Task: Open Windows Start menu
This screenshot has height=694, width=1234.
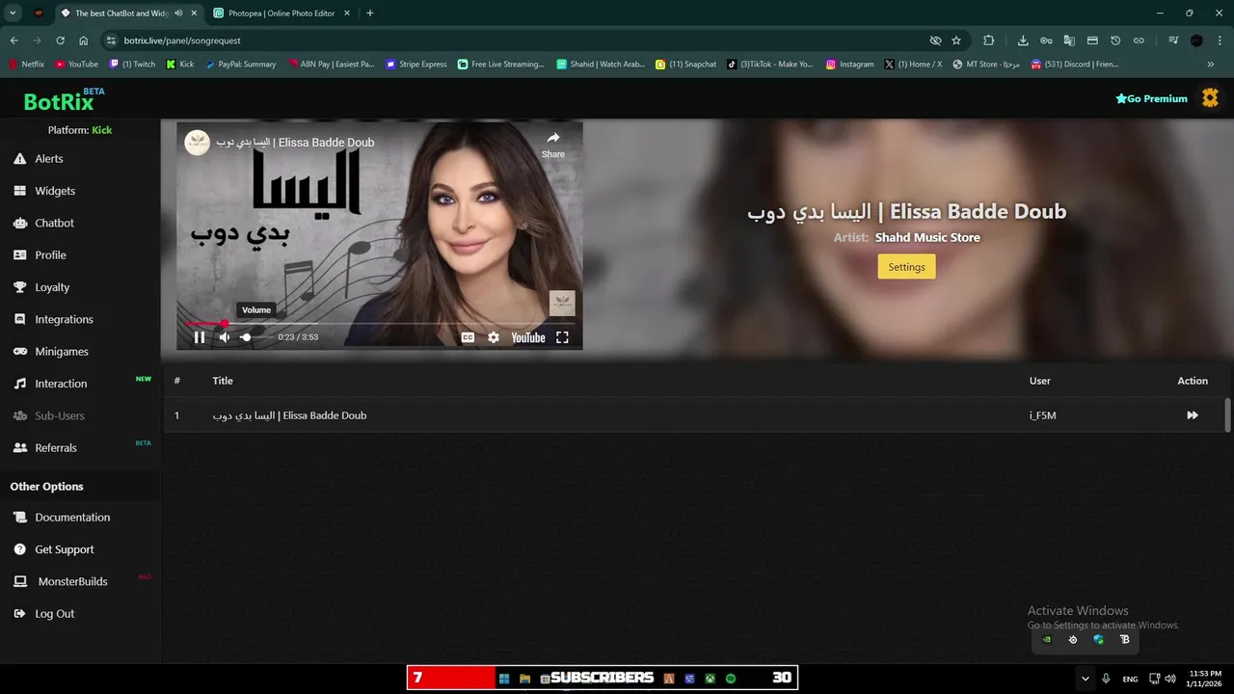Action: point(503,679)
